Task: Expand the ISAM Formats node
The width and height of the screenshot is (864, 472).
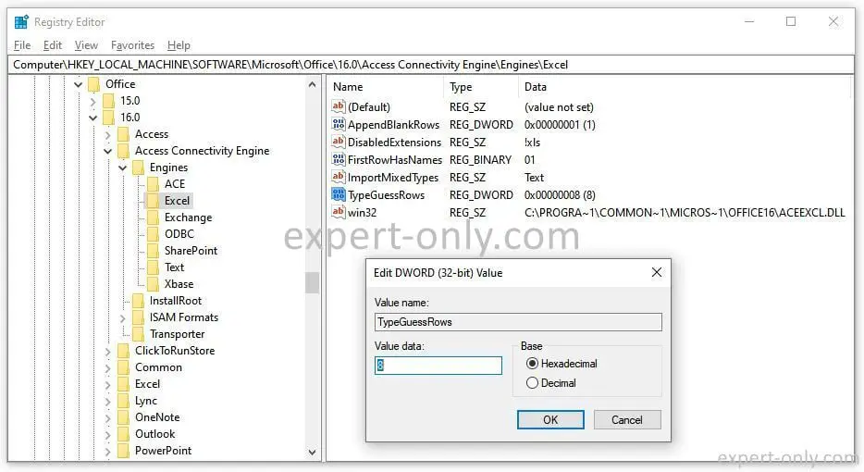Action: point(123,317)
